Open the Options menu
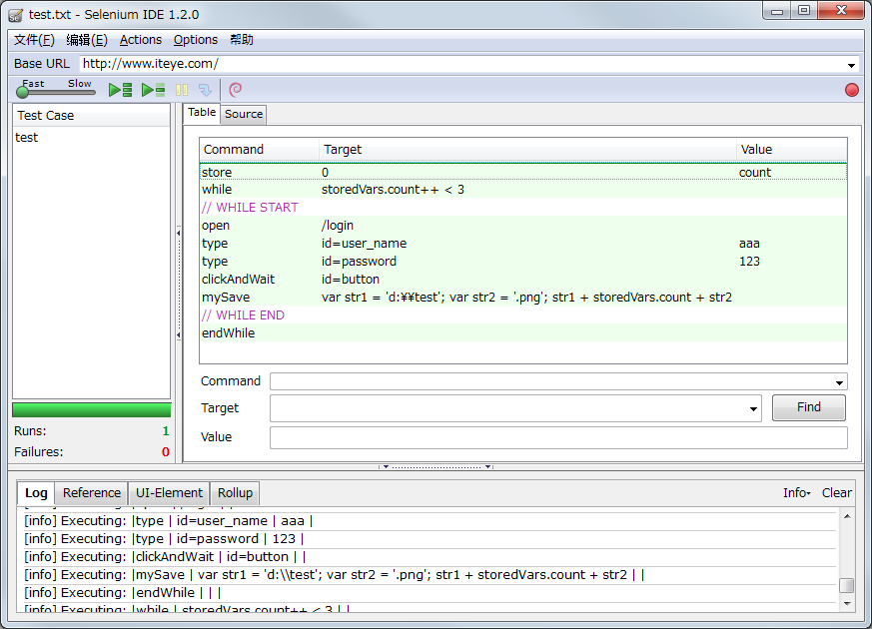 195,40
